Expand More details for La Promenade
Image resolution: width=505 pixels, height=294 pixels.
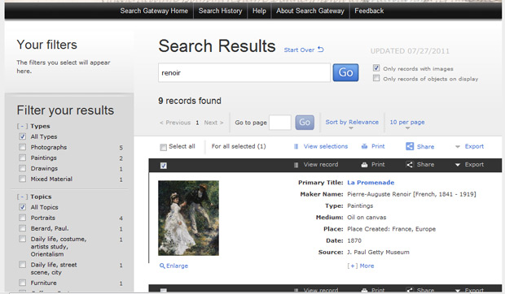point(360,266)
